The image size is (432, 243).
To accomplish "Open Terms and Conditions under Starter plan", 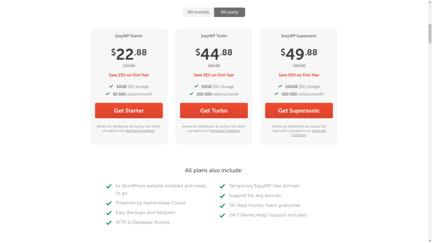I will pyautogui.click(x=140, y=131).
